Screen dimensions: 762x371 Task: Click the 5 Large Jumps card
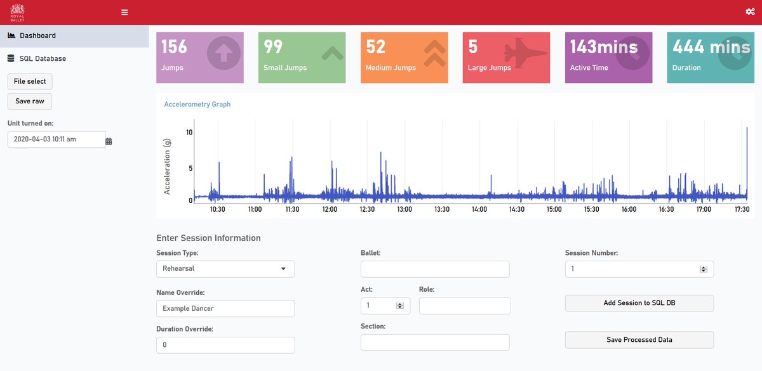click(507, 57)
